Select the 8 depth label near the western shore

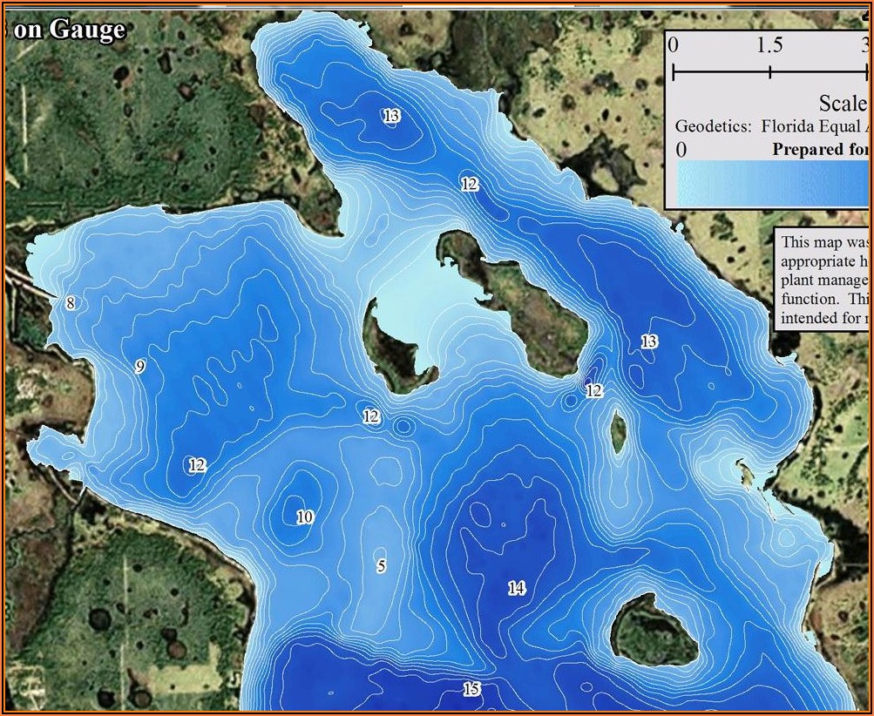[x=71, y=303]
